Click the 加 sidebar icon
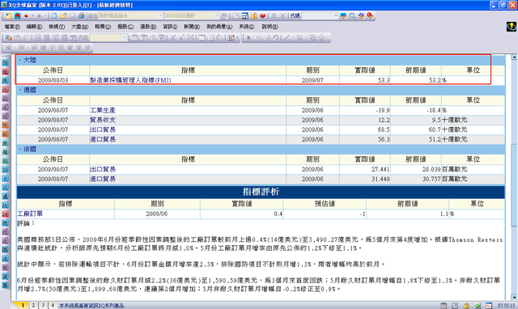Image resolution: width=518 pixels, height=309 pixels. tap(6, 63)
